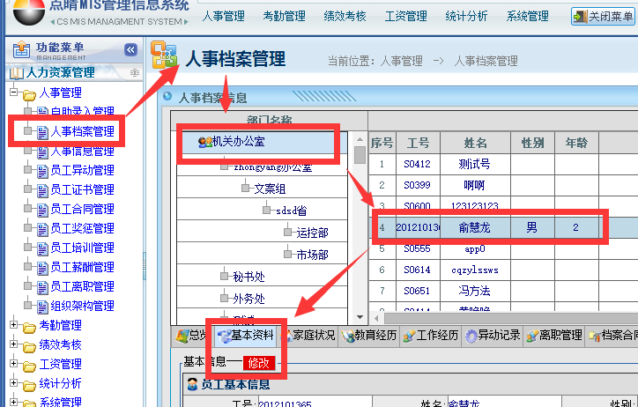The height and width of the screenshot is (407, 638).
Task: Click the 关闭菜单 button icon
Action: [x=579, y=16]
